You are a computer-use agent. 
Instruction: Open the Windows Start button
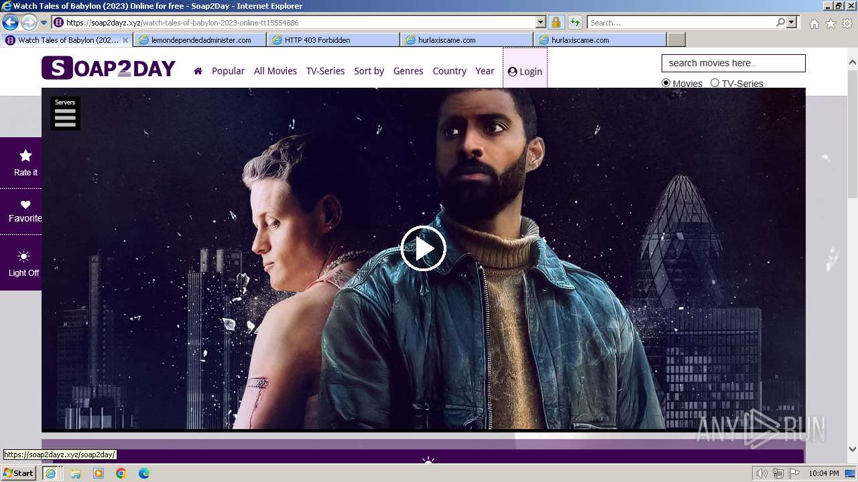(18, 473)
